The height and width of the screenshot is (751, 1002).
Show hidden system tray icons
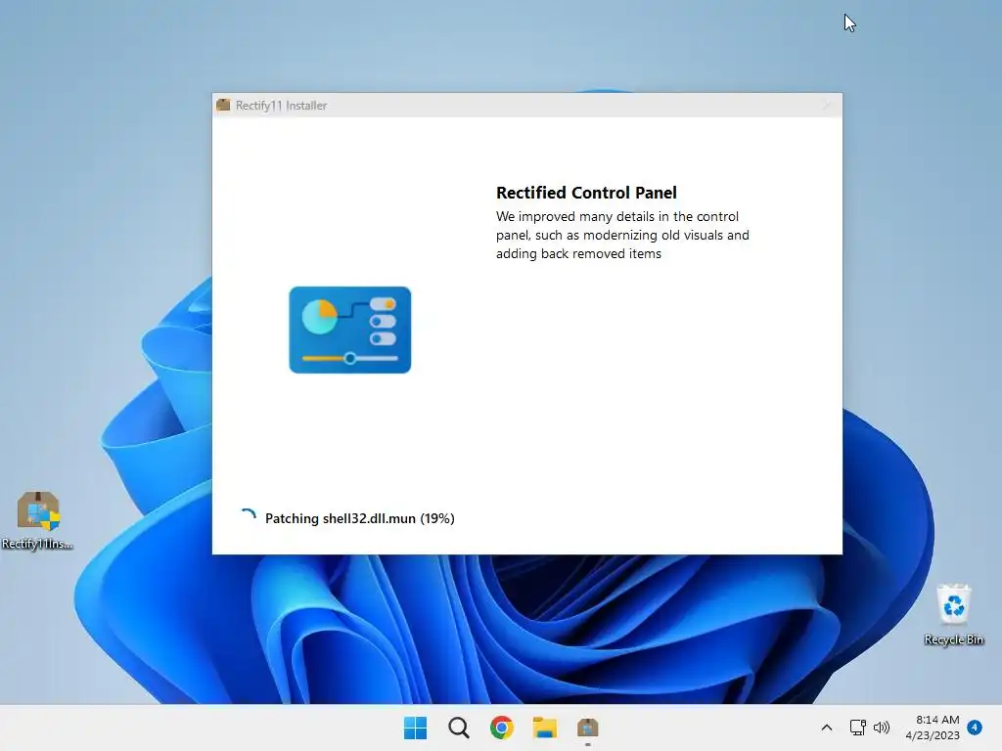[826, 728]
